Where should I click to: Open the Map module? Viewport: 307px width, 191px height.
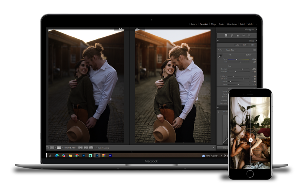pyautogui.click(x=213, y=24)
